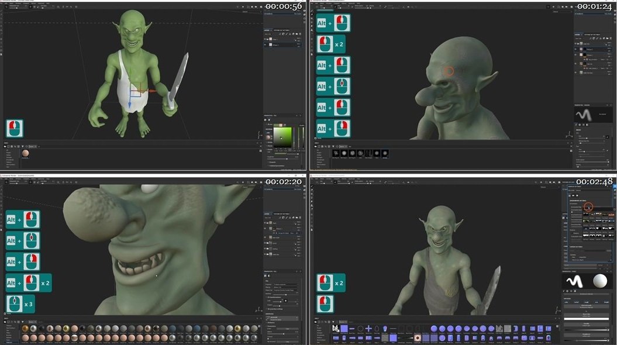Click the green color picker square, 00:00:56 window
617x345 pixels.
point(282,137)
